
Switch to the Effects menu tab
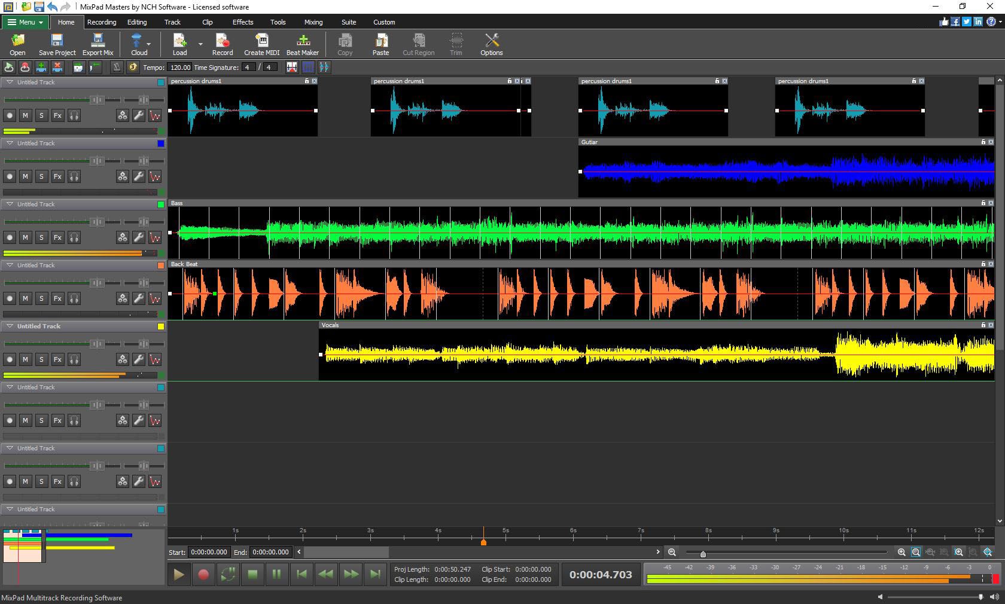(x=242, y=22)
